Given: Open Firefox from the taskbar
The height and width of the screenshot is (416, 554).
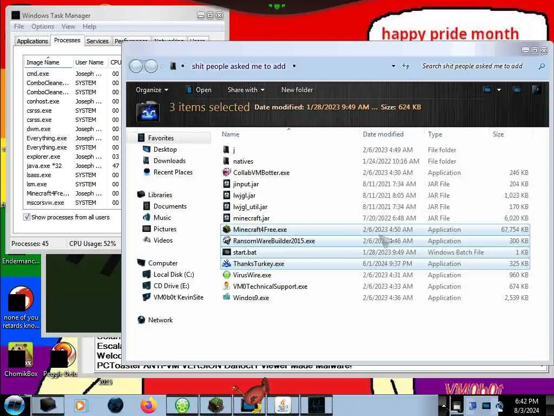Looking at the screenshot, I should click(148, 405).
